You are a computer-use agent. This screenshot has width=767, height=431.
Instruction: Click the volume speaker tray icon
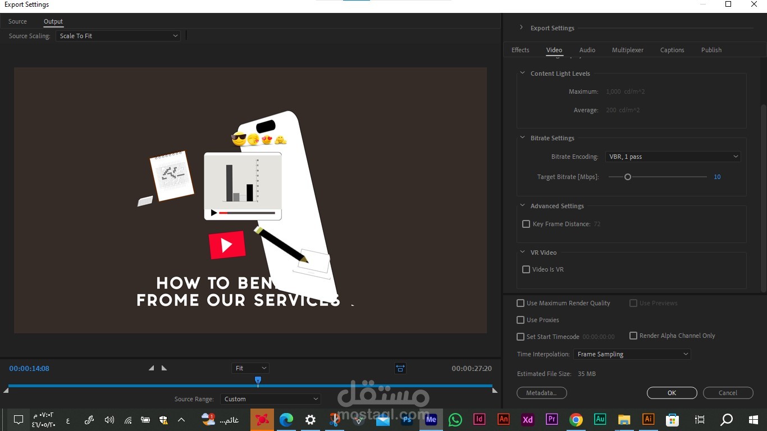109,420
